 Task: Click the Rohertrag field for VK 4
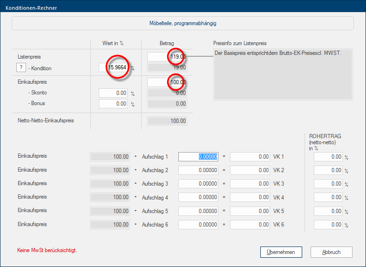point(328,198)
